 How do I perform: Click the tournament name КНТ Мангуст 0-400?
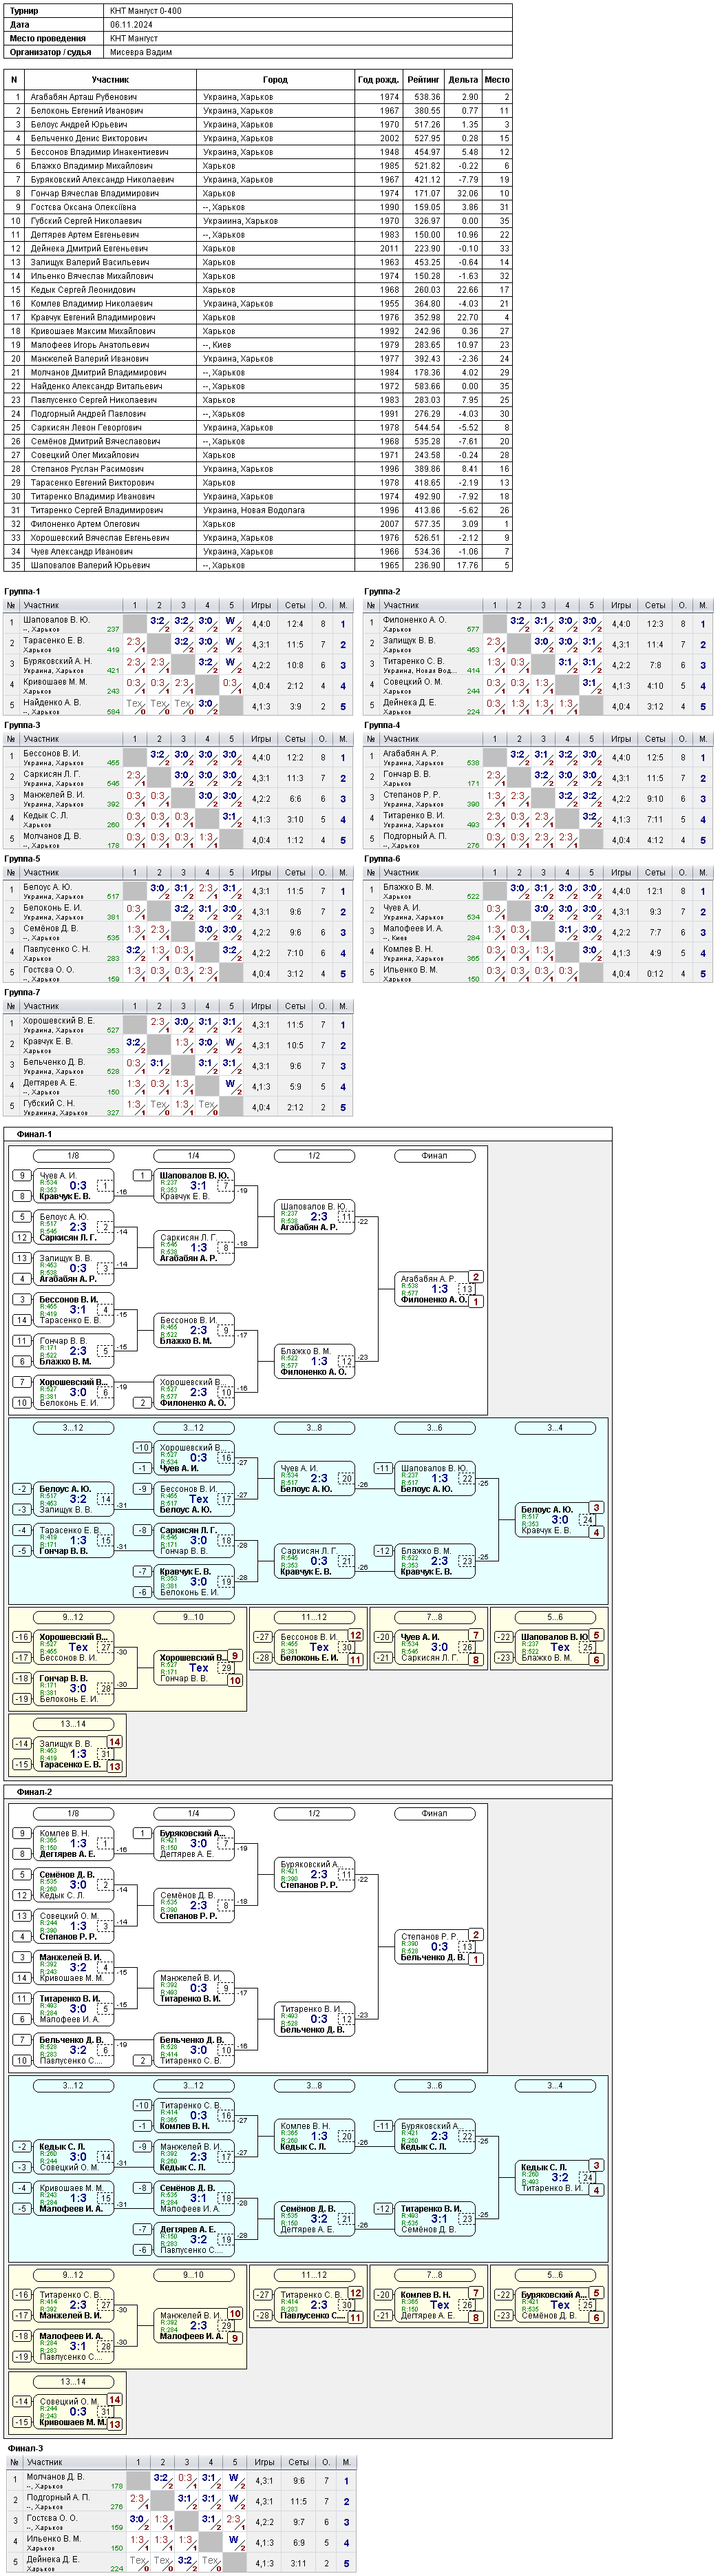(146, 11)
